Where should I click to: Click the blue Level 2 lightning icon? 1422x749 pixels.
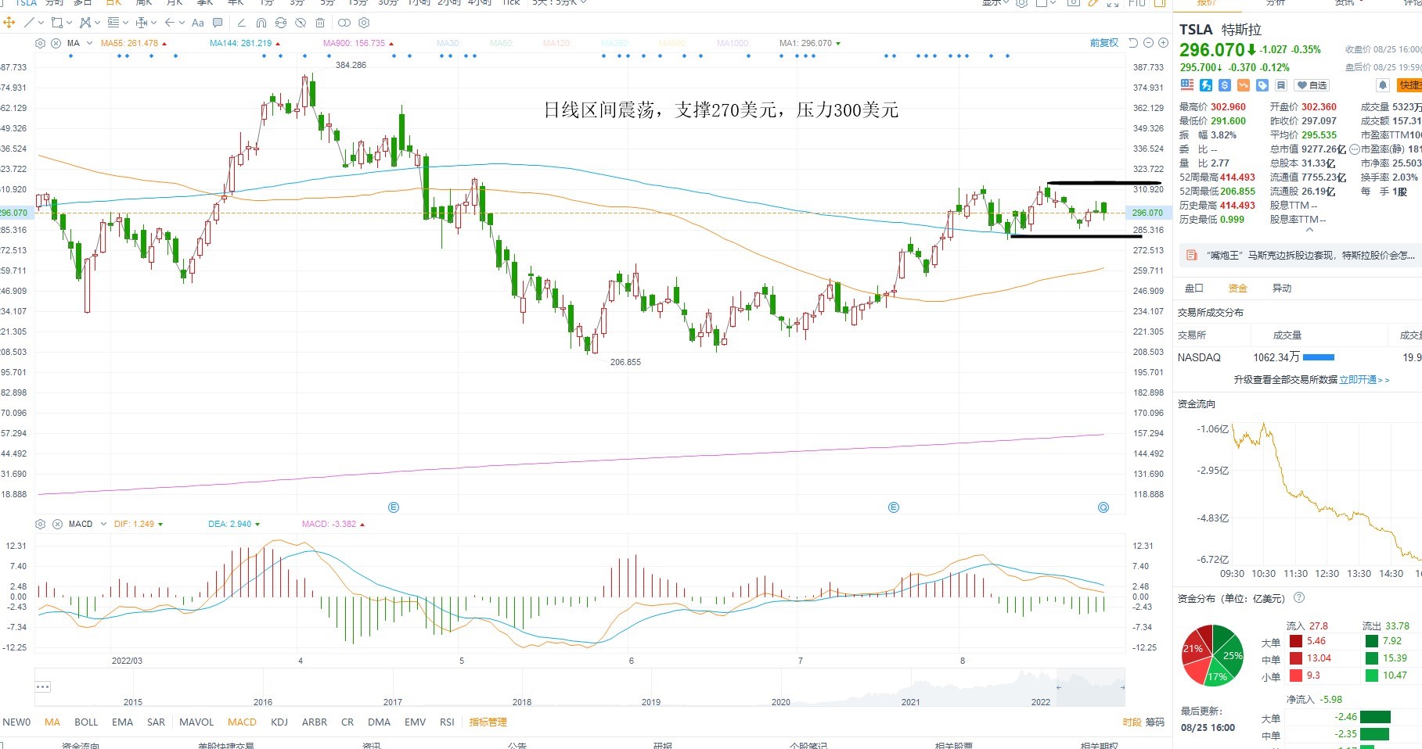click(x=1206, y=84)
